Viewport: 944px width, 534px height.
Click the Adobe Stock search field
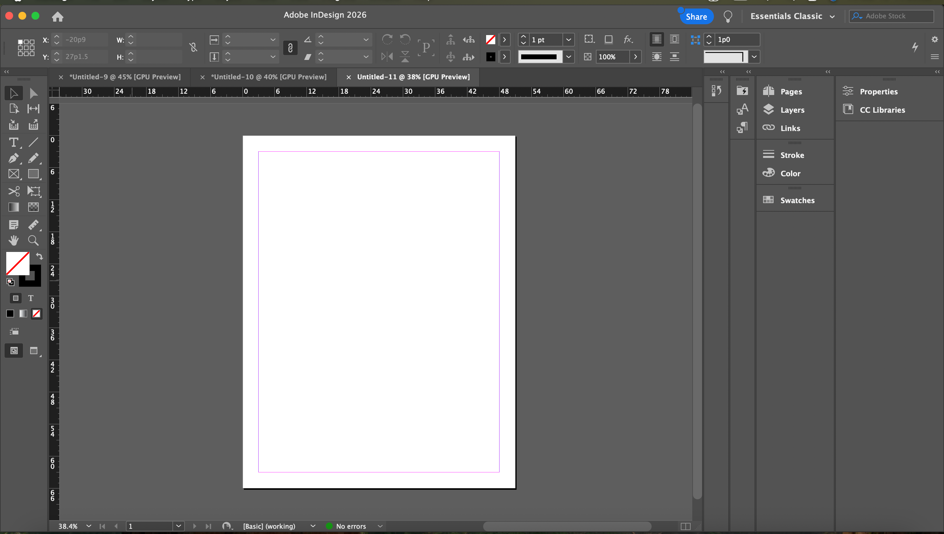[896, 16]
